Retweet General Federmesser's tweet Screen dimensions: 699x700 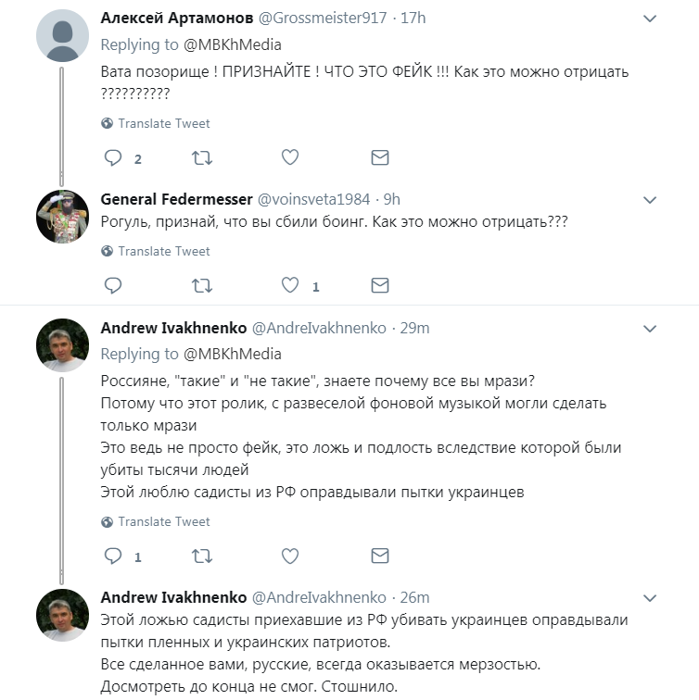[201, 286]
